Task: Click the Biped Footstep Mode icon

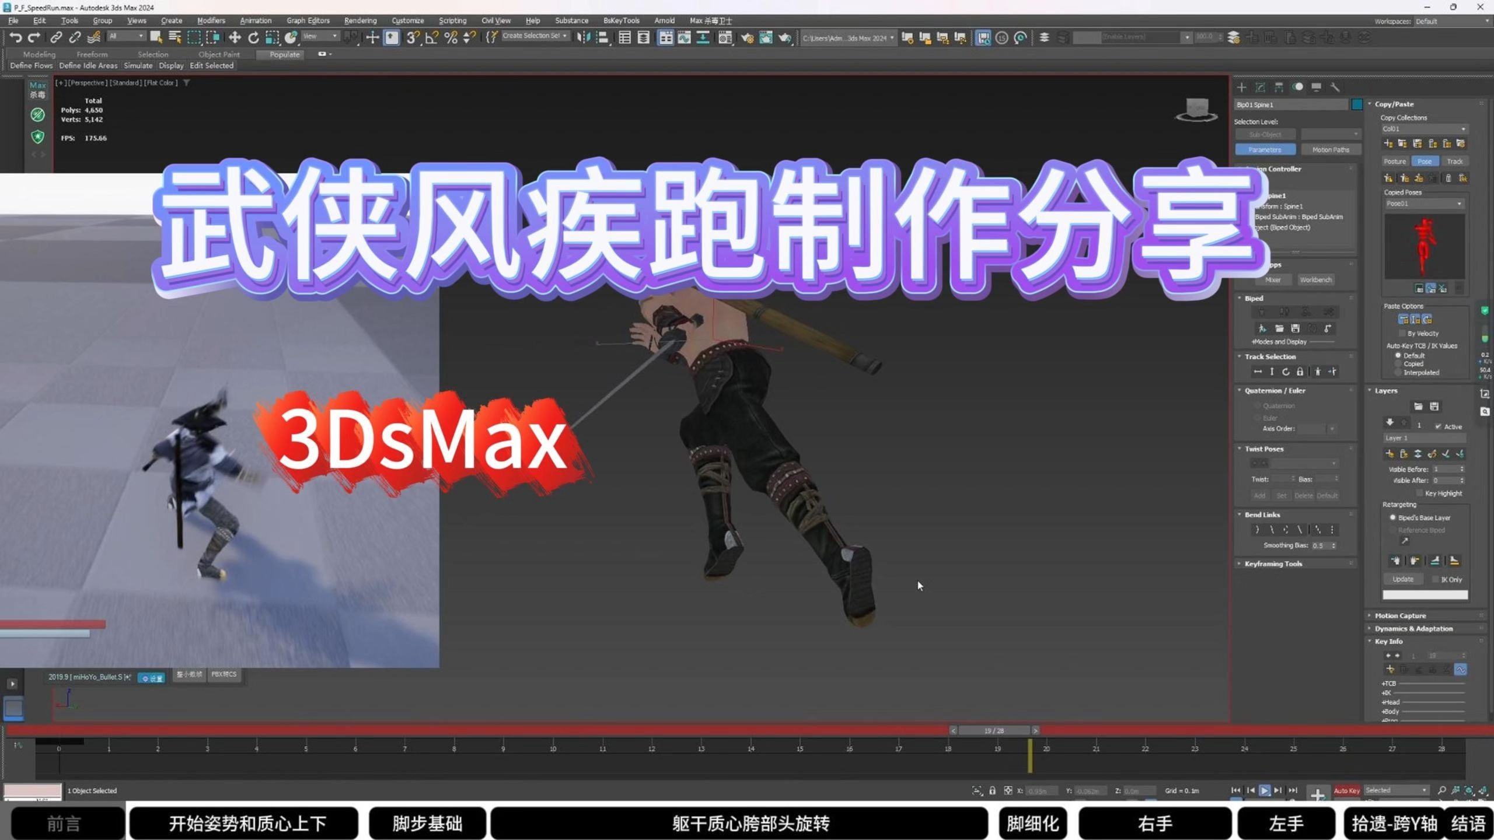Action: 1284,312
